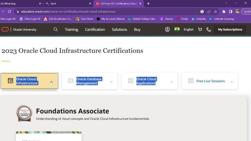Open the Free Live Sessions card
The width and height of the screenshot is (251, 141).
point(210,81)
